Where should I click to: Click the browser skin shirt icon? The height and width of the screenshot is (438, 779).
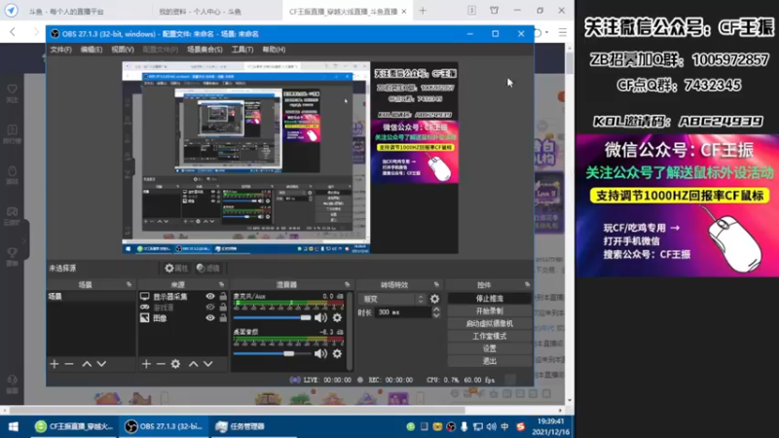[495, 11]
